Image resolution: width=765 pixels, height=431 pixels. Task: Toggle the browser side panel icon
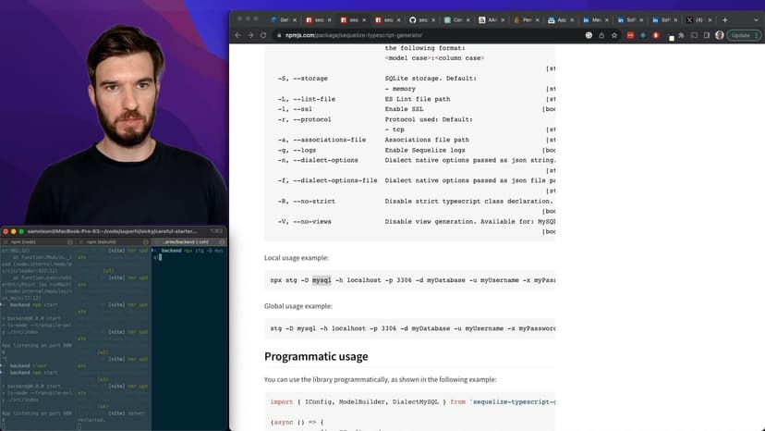coord(705,35)
